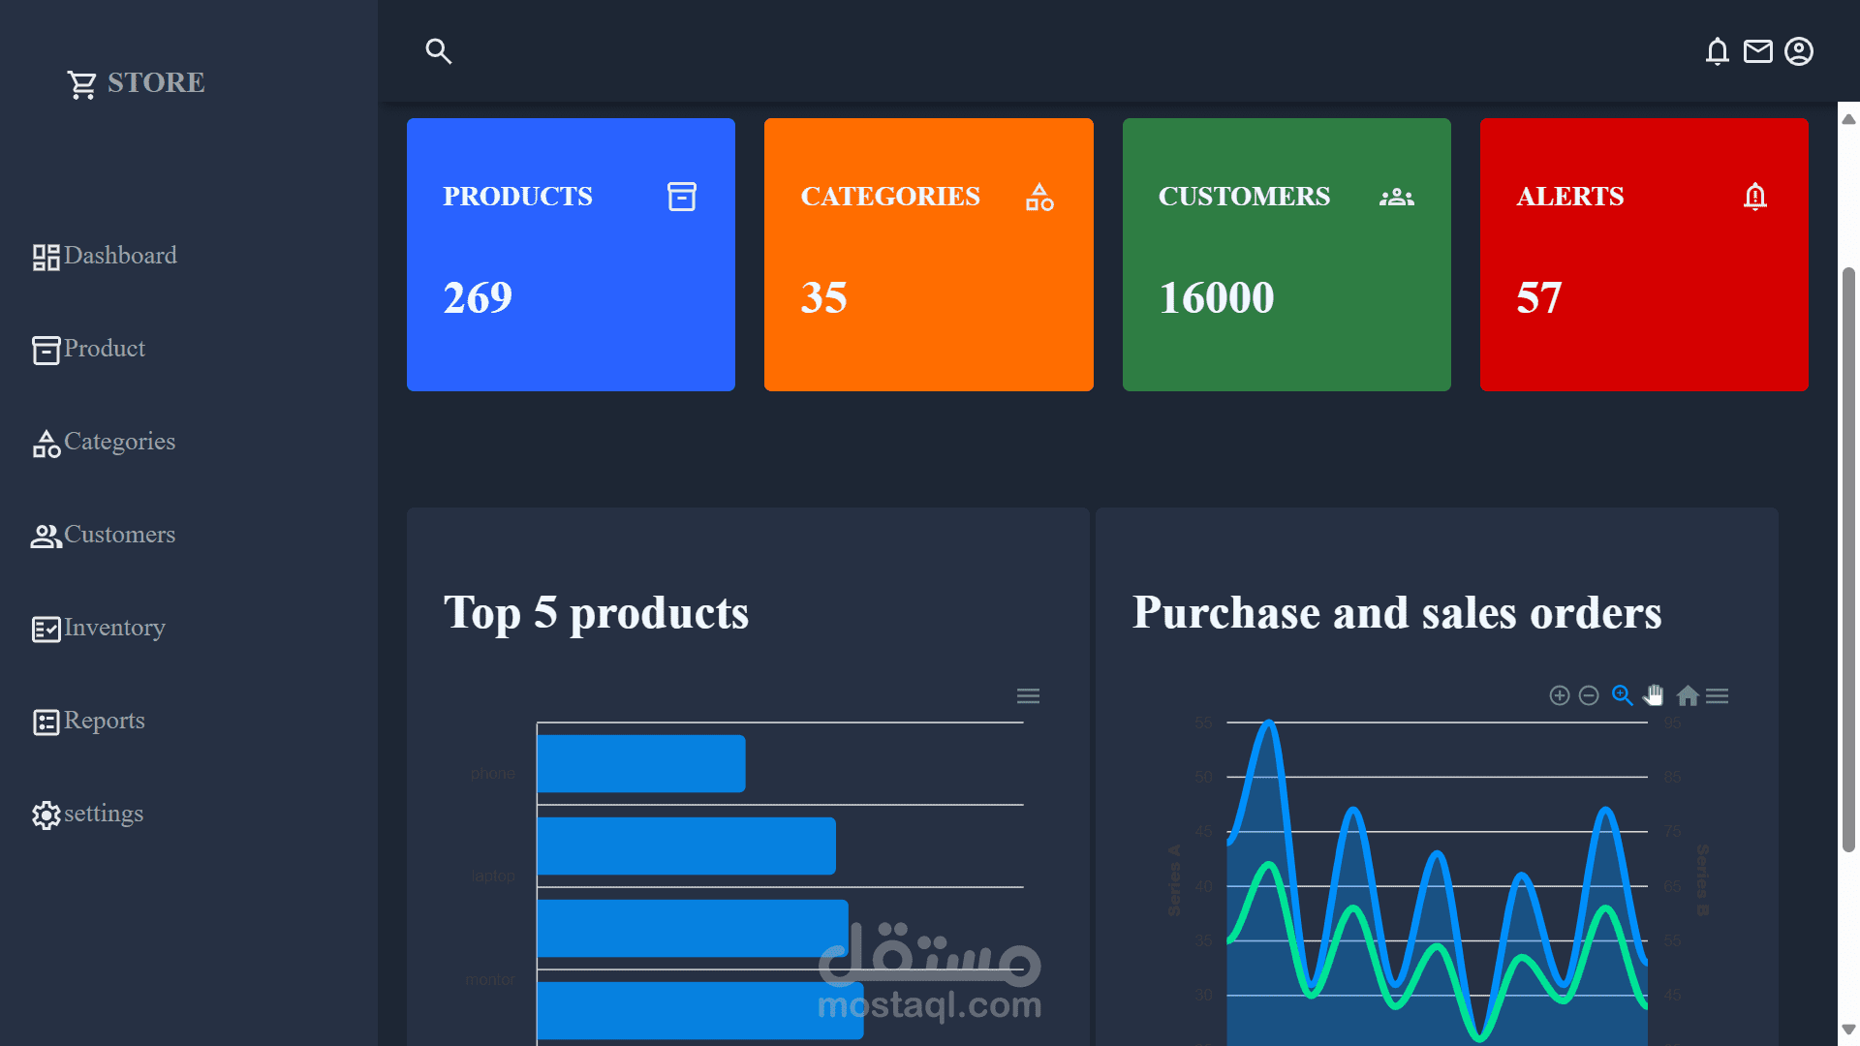Click the settings gear icon in sidebar

click(x=46, y=815)
